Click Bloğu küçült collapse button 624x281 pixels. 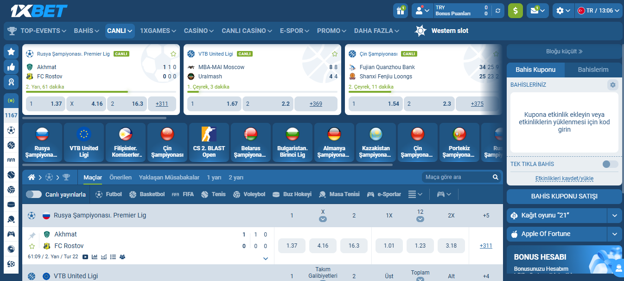pos(564,51)
